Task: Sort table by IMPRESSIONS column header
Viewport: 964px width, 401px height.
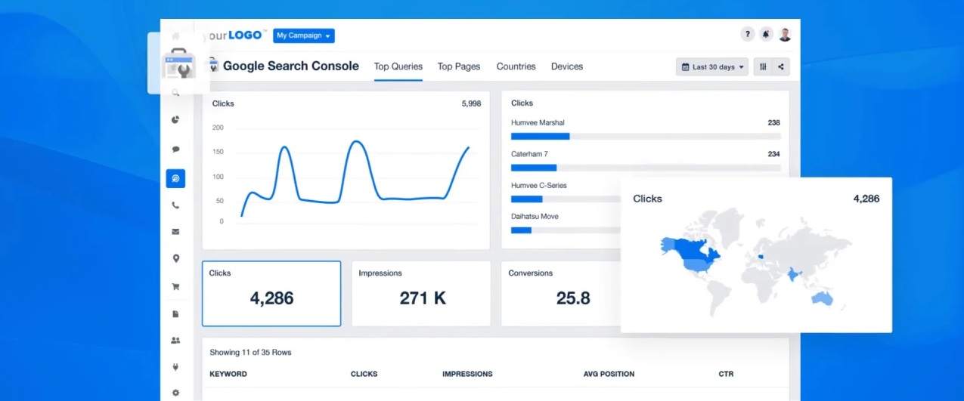Action: (467, 374)
